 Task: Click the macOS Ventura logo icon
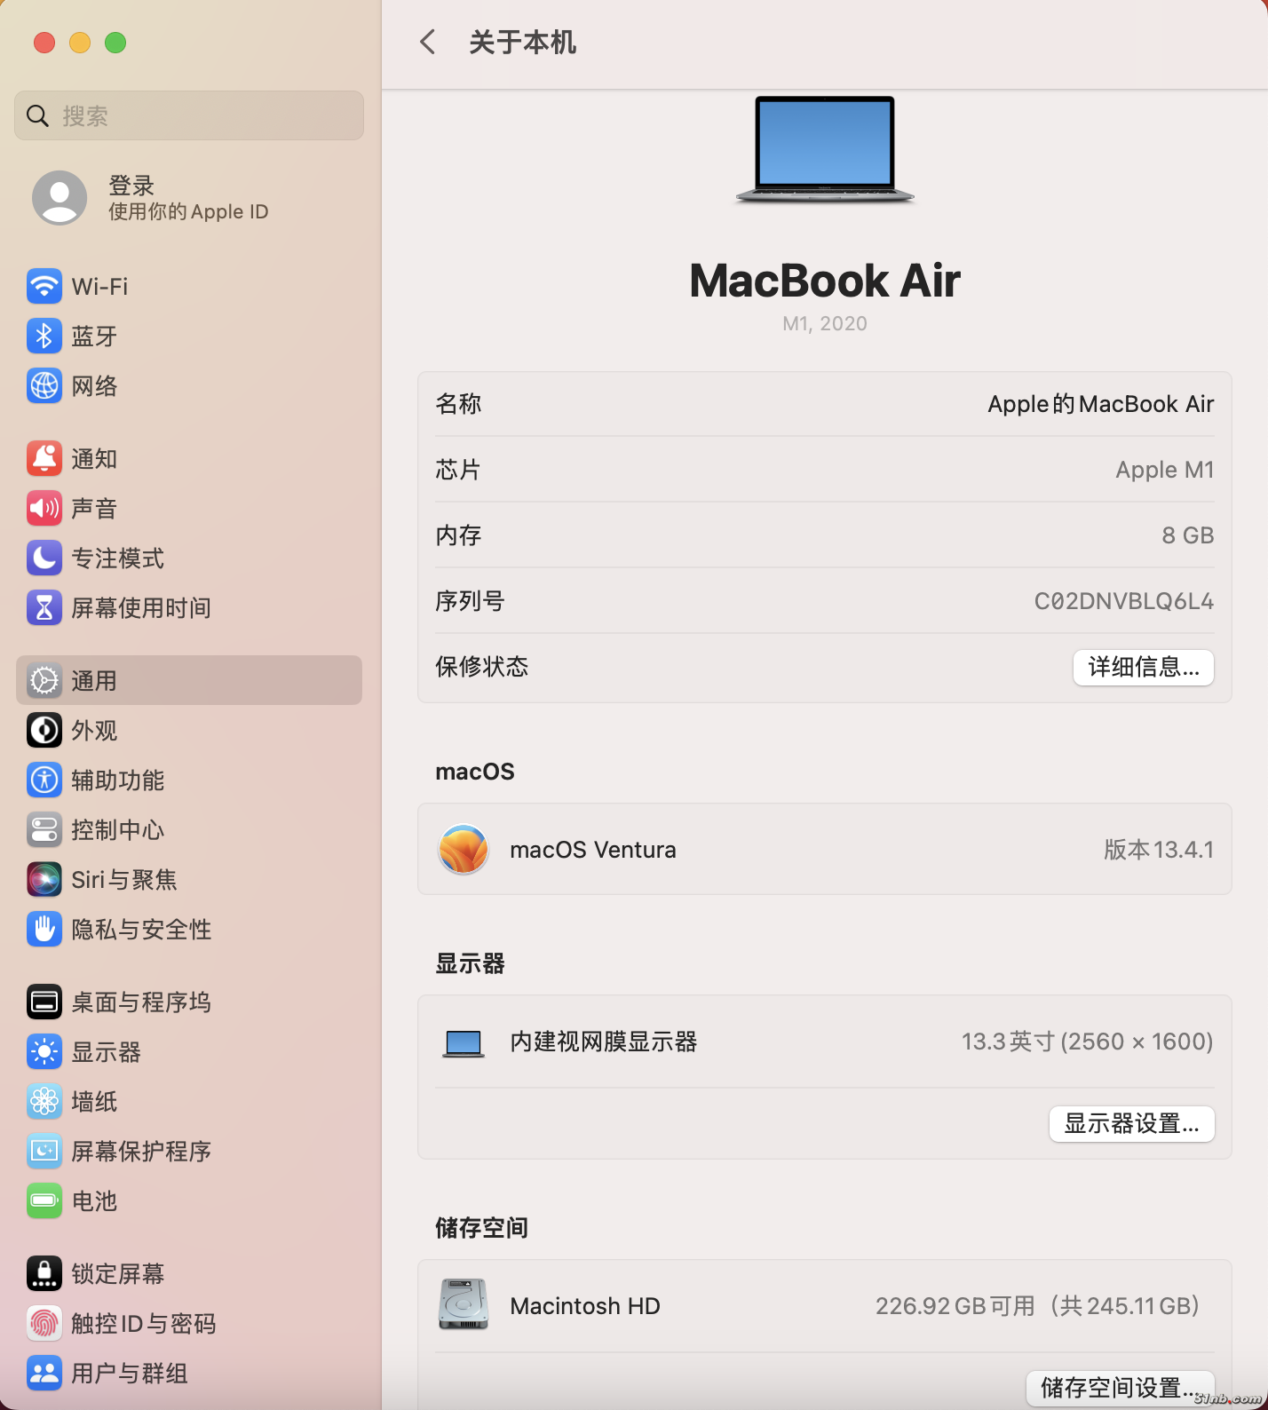(464, 849)
